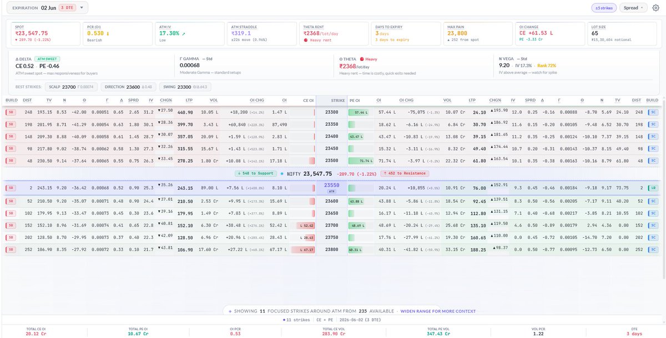Click the SC build badge on 23700 put row
This screenshot has width=666, height=338.
pyautogui.click(x=653, y=225)
